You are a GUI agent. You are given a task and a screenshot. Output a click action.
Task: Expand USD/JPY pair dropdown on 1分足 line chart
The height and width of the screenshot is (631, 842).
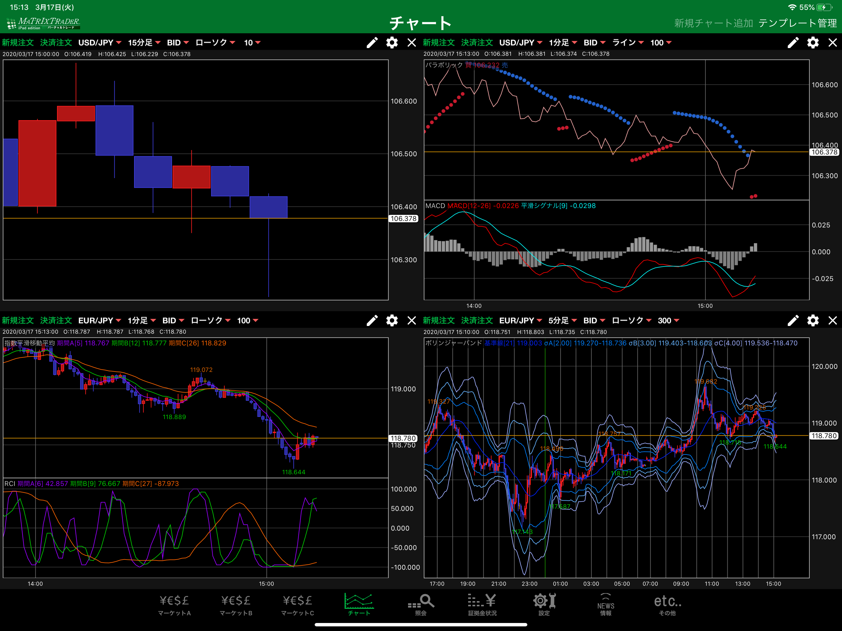[x=521, y=43]
